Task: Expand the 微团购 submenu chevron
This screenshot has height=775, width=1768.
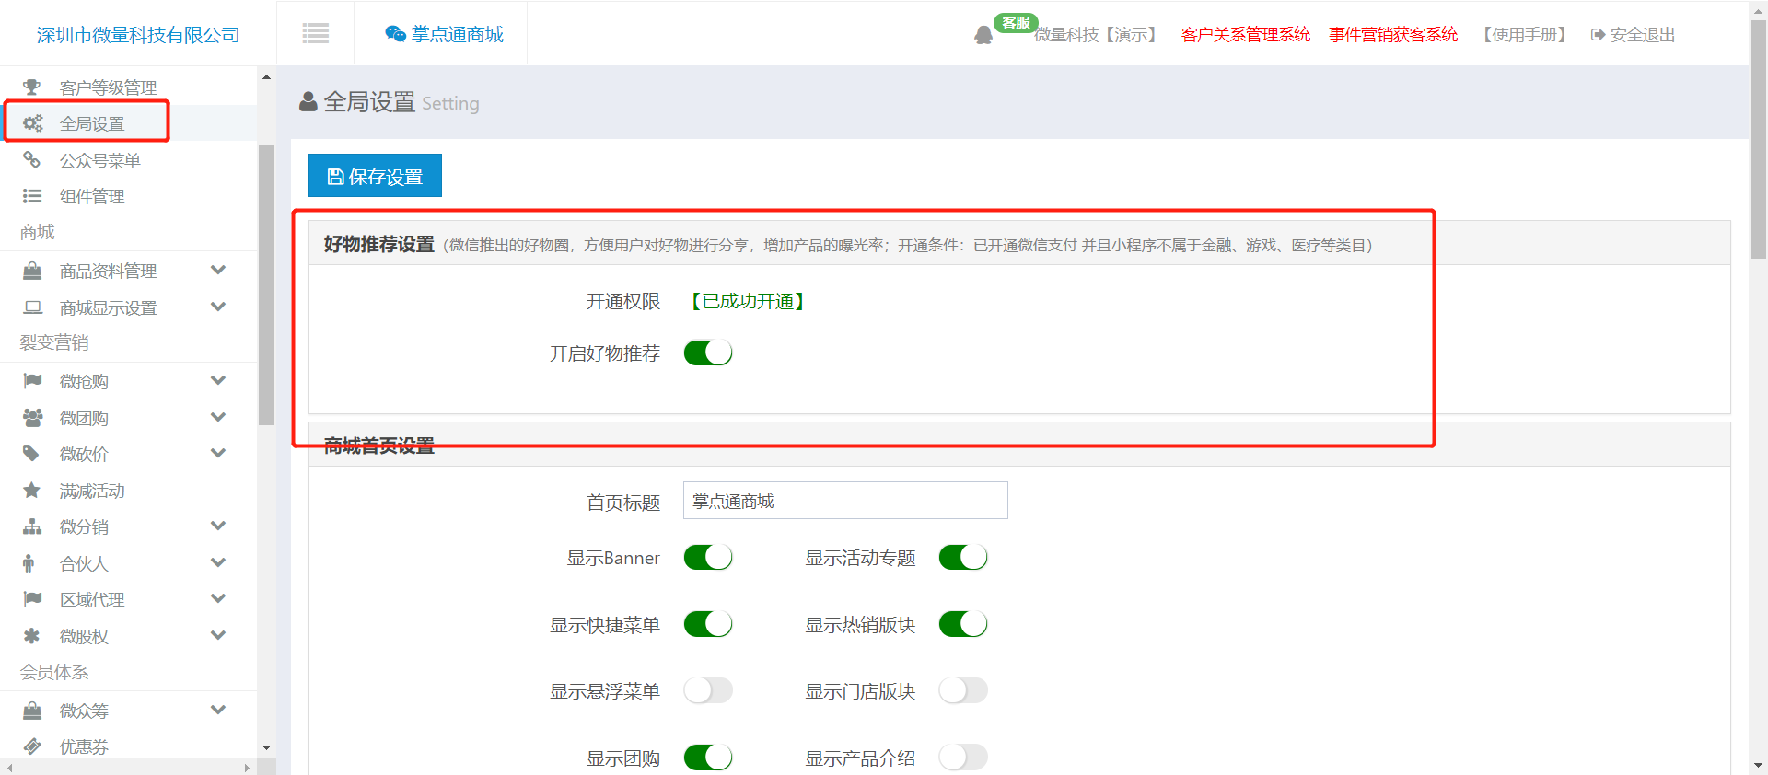Action: 218,417
